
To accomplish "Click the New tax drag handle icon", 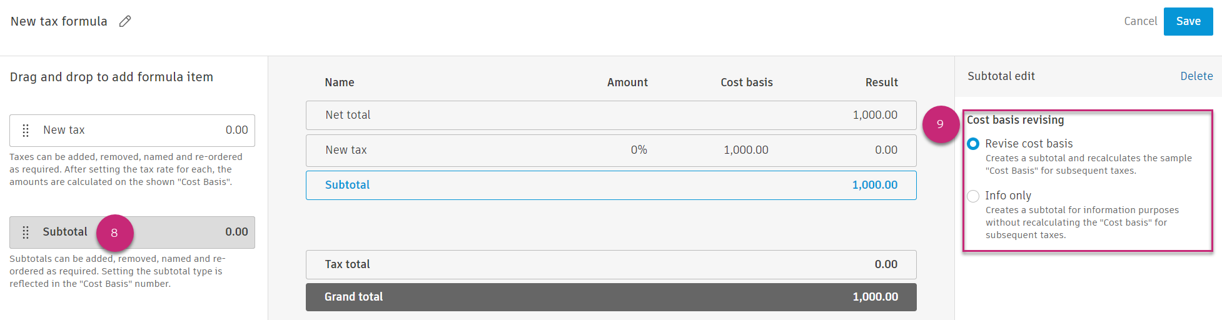I will point(26,130).
